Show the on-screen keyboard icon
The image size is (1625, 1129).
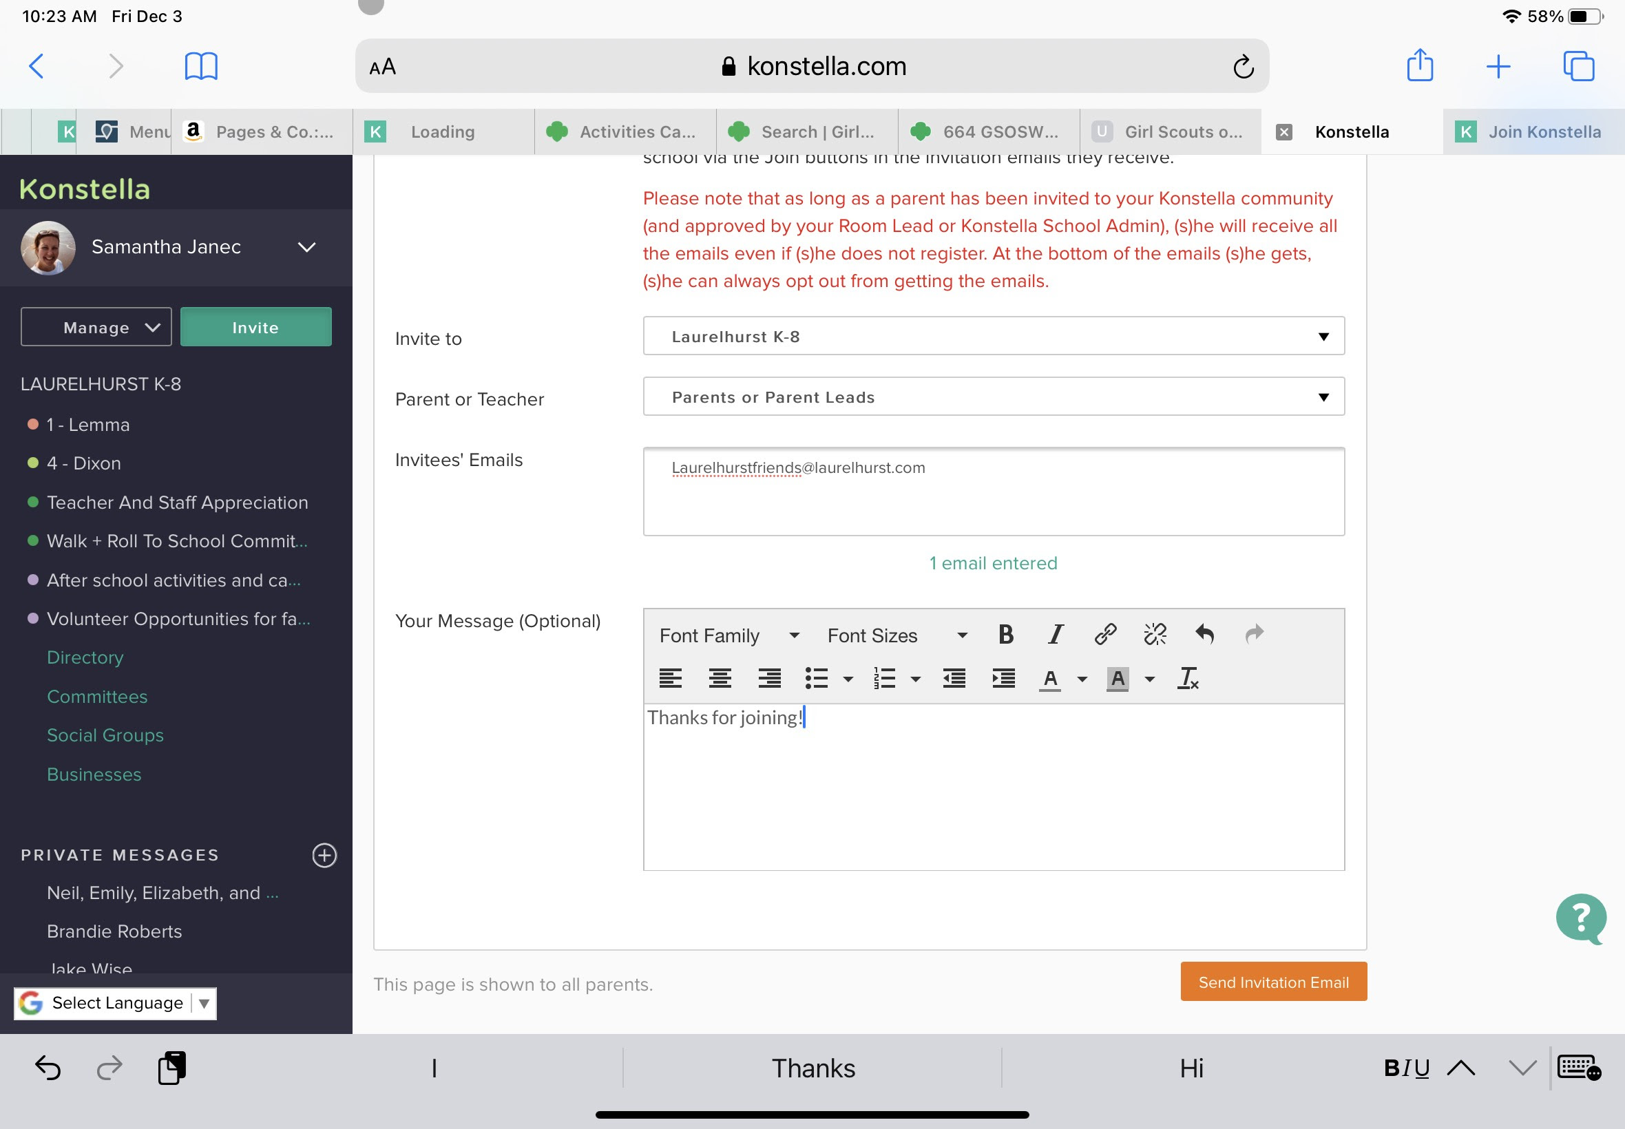click(1579, 1068)
